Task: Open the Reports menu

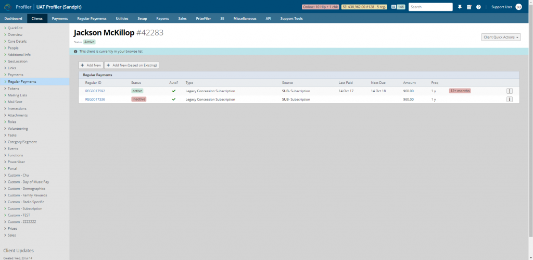Action: pos(162,18)
